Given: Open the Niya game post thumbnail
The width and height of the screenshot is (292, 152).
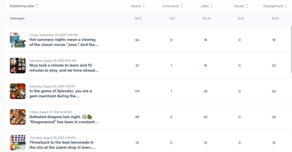Looking at the screenshot, I should click(18, 65).
